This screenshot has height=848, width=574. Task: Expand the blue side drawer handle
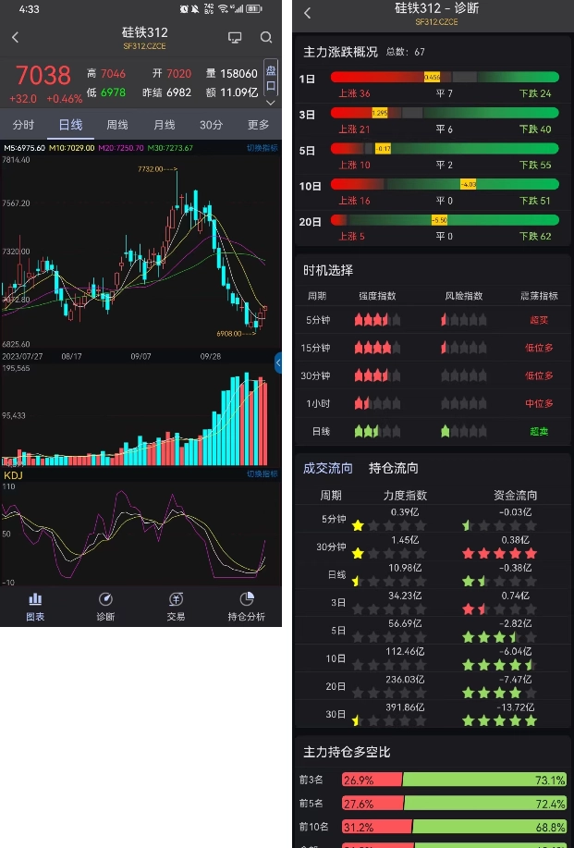[278, 363]
